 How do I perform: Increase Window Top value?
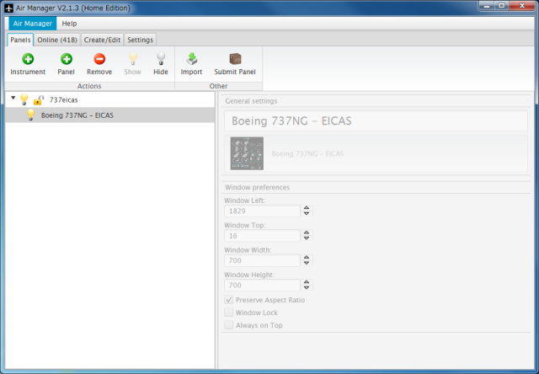pyautogui.click(x=307, y=232)
